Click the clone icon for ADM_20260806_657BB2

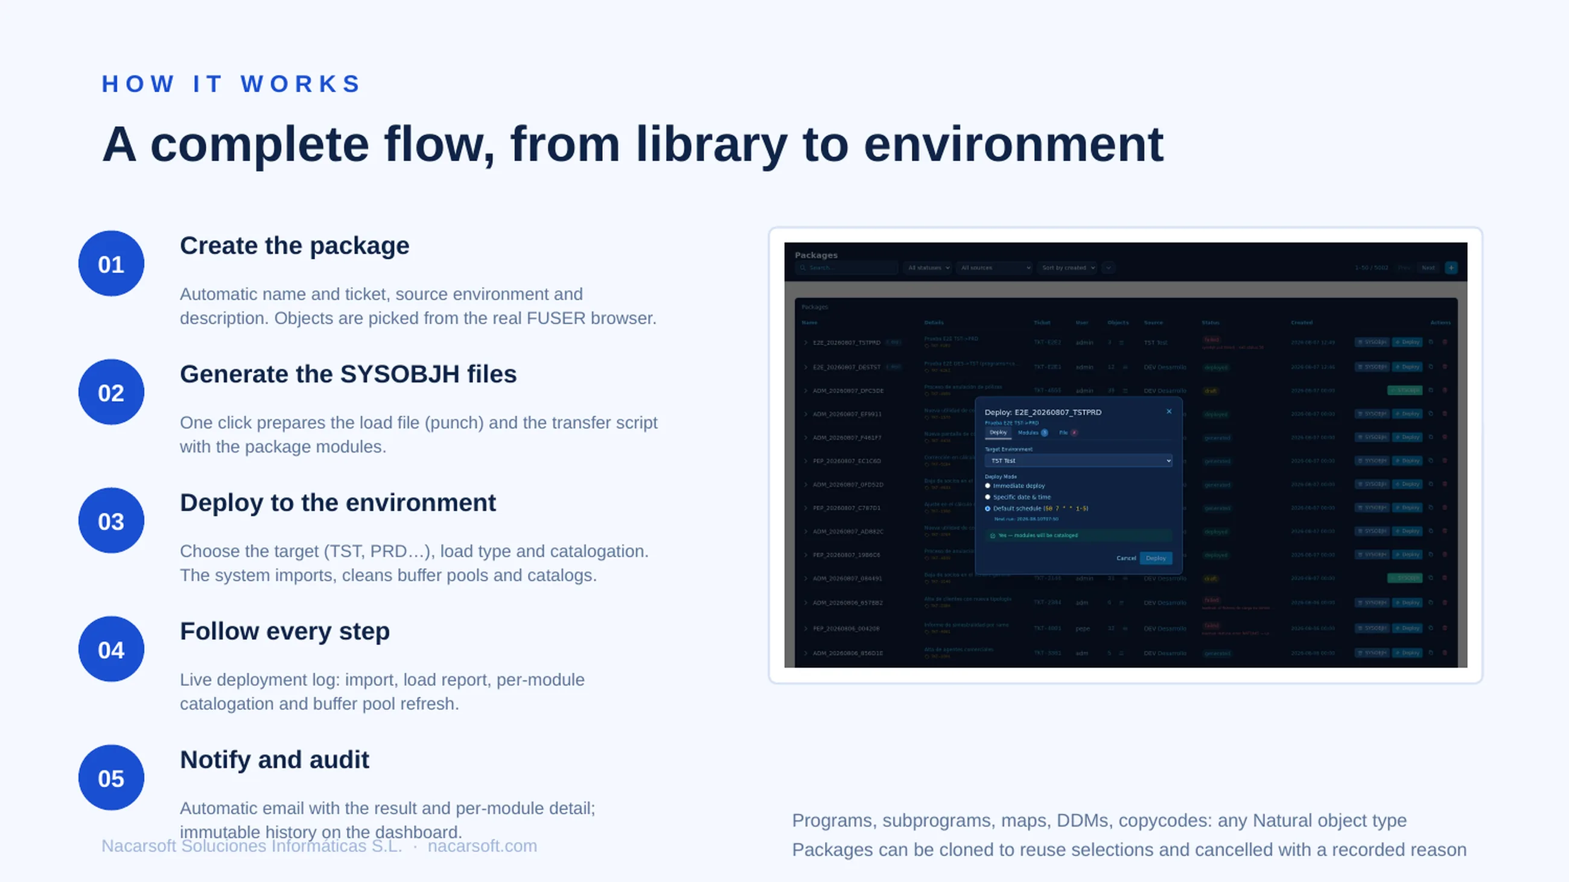click(x=1431, y=603)
